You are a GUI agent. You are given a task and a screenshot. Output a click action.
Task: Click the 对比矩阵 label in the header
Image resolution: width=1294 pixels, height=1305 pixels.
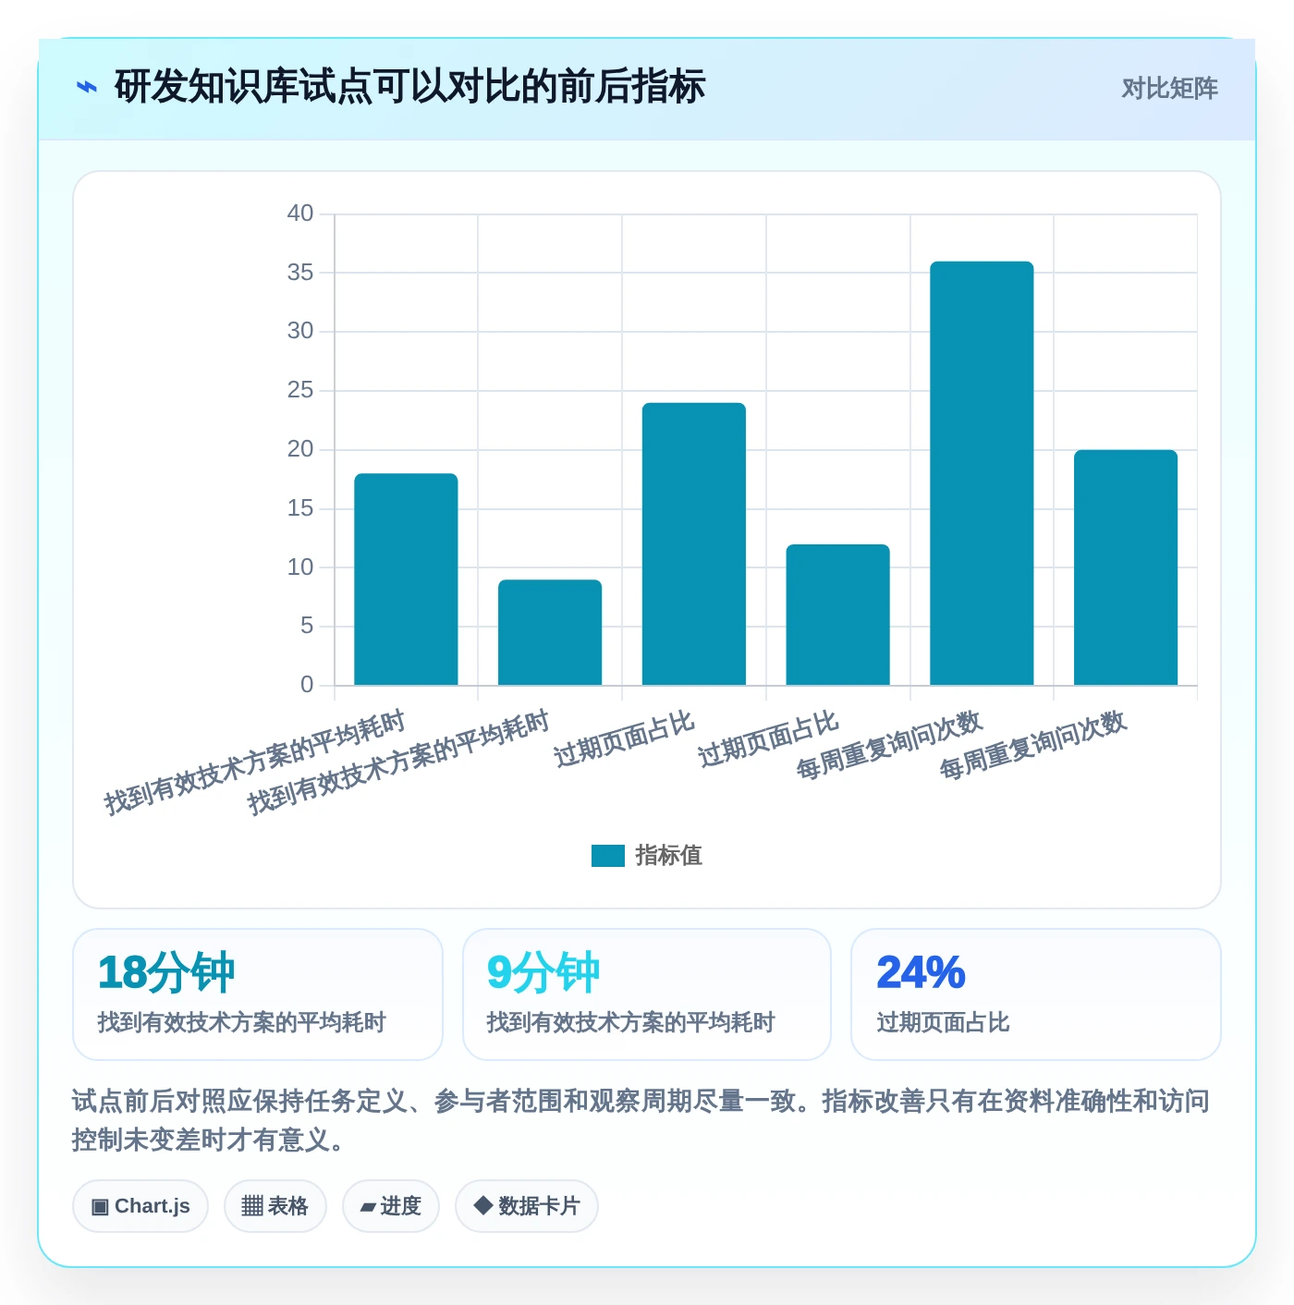pyautogui.click(x=1169, y=89)
